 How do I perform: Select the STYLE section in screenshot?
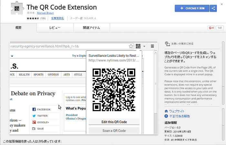(x=78, y=75)
